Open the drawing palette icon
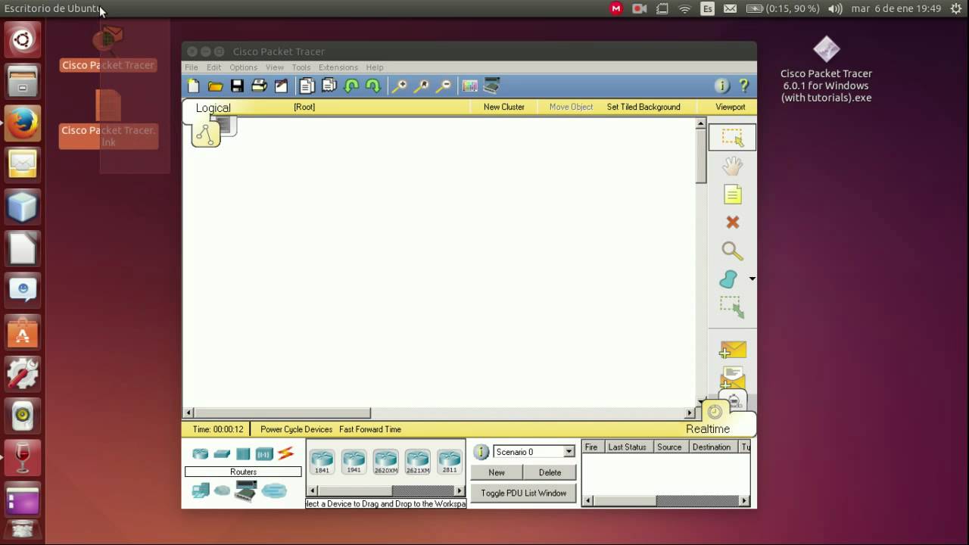This screenshot has width=969, height=545. pos(470,86)
